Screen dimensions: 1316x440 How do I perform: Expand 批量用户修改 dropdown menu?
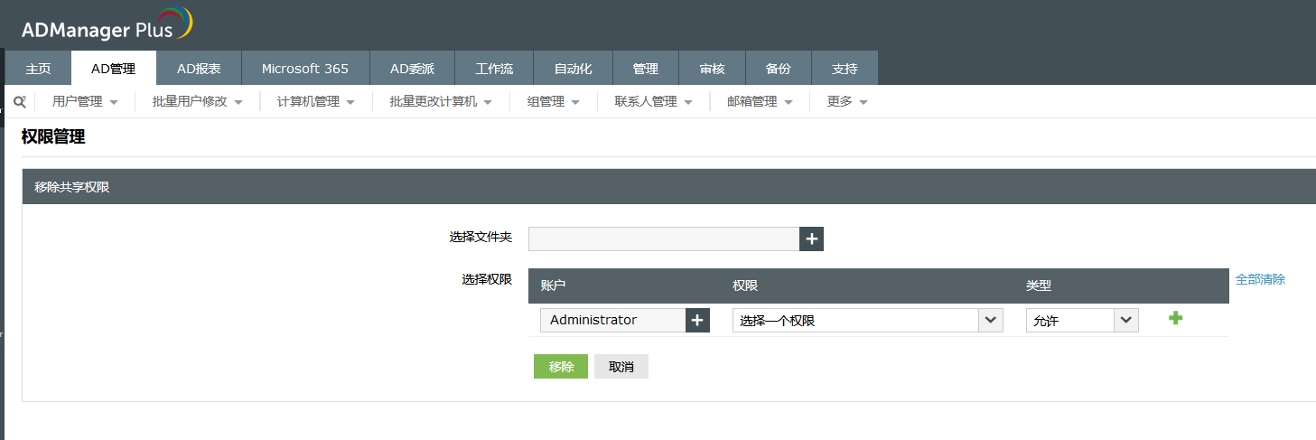coord(198,102)
